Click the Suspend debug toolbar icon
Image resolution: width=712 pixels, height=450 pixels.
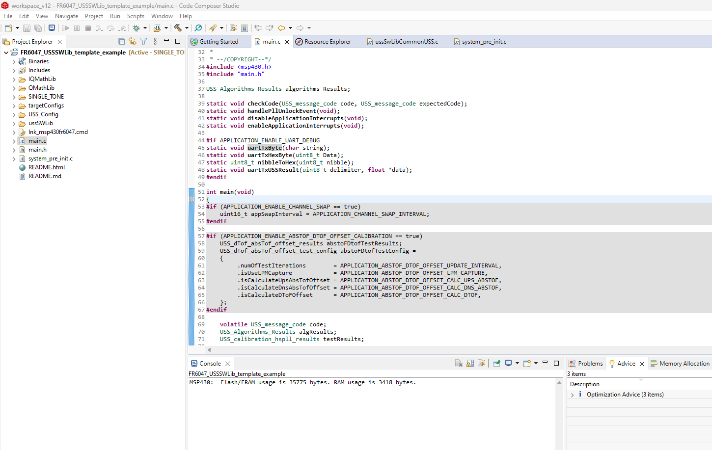point(77,28)
